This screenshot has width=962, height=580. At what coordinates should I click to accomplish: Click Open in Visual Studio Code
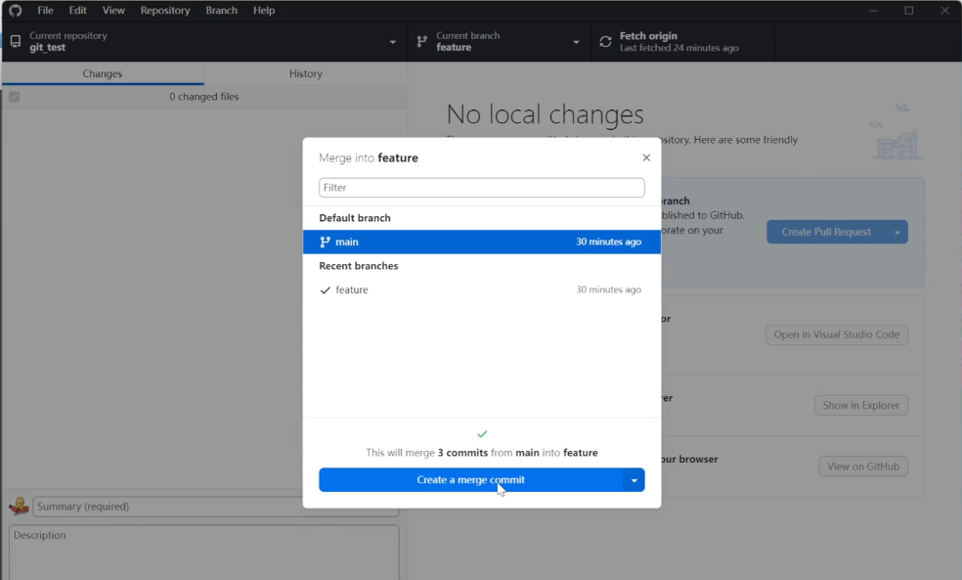tap(836, 335)
